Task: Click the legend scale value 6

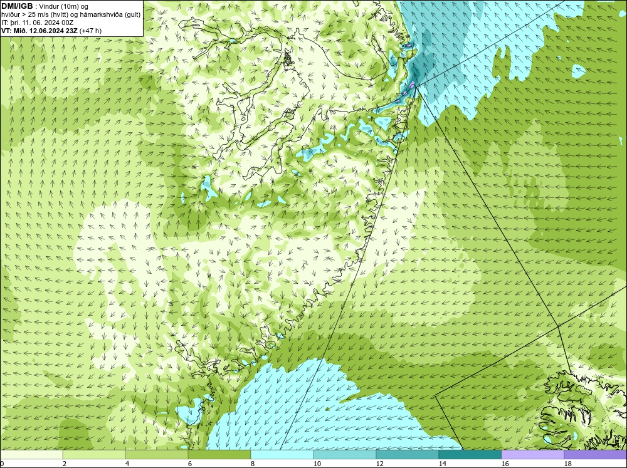Action: click(189, 464)
